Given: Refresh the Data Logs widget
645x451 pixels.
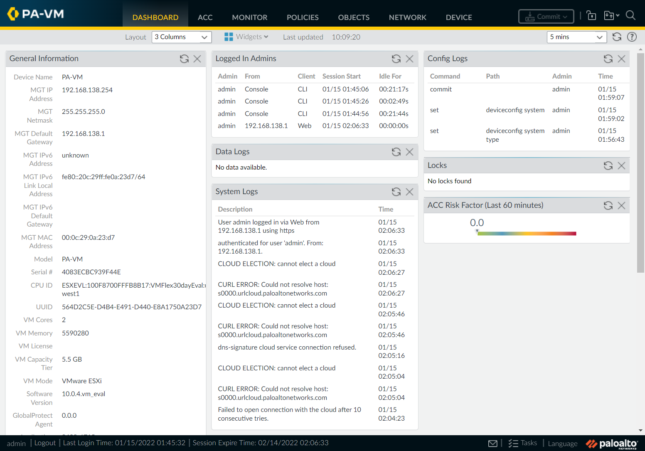Looking at the screenshot, I should [x=396, y=152].
